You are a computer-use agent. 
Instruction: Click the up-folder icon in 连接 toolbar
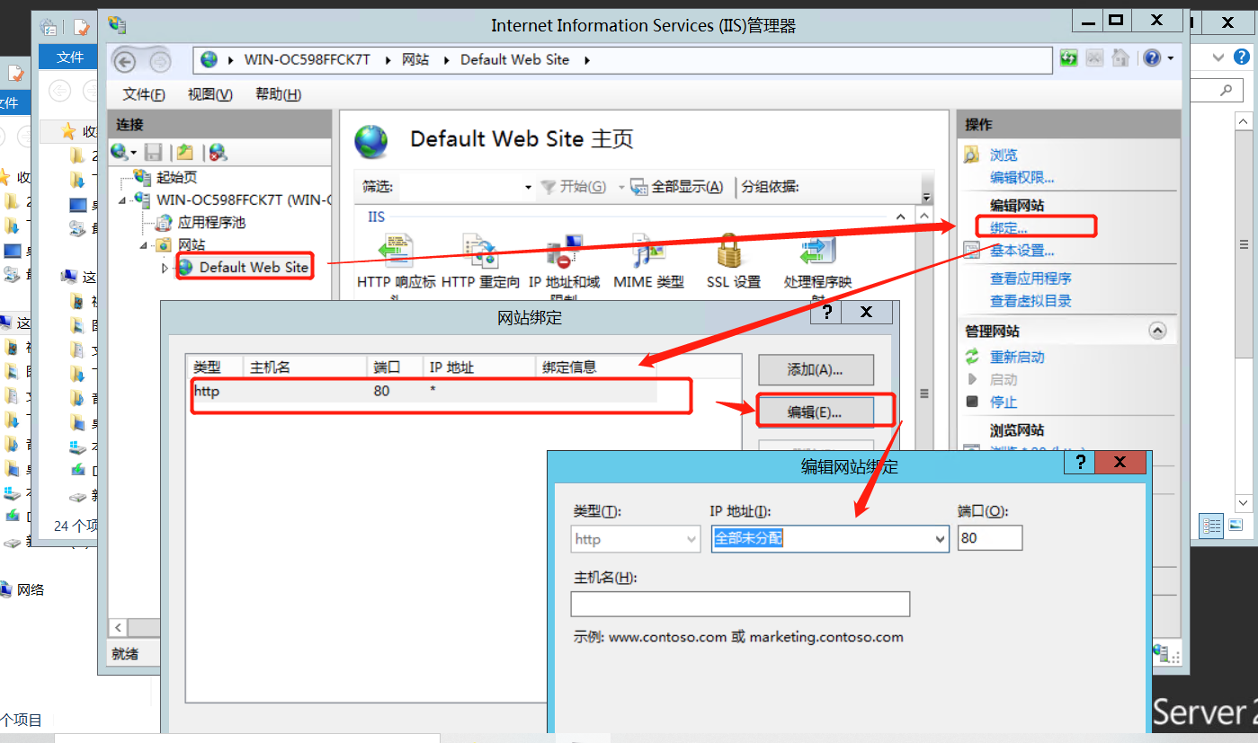[x=184, y=152]
